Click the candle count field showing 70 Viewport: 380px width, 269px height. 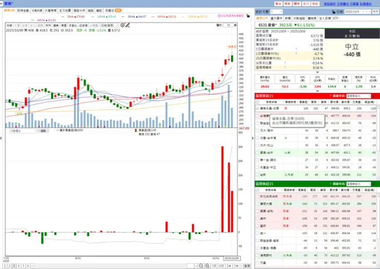tap(229, 25)
